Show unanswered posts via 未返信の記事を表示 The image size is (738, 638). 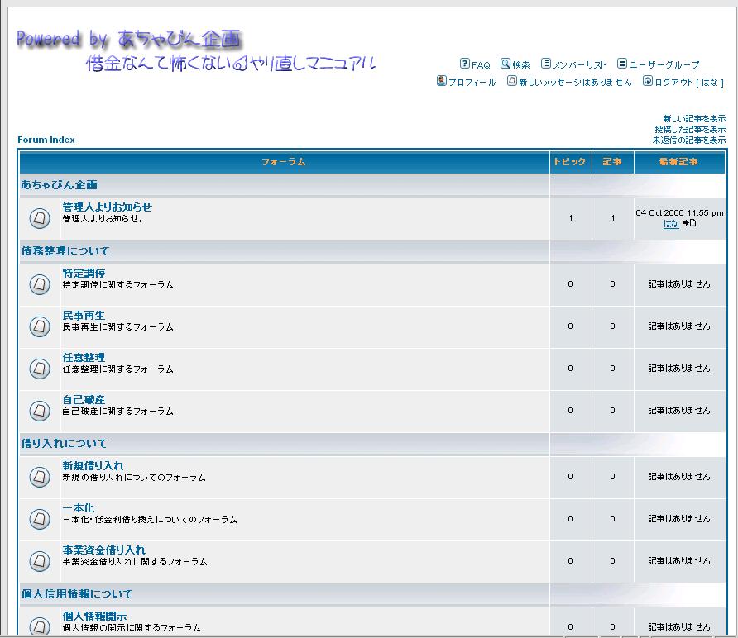[x=689, y=140]
